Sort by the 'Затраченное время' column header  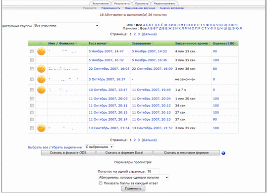point(191,44)
